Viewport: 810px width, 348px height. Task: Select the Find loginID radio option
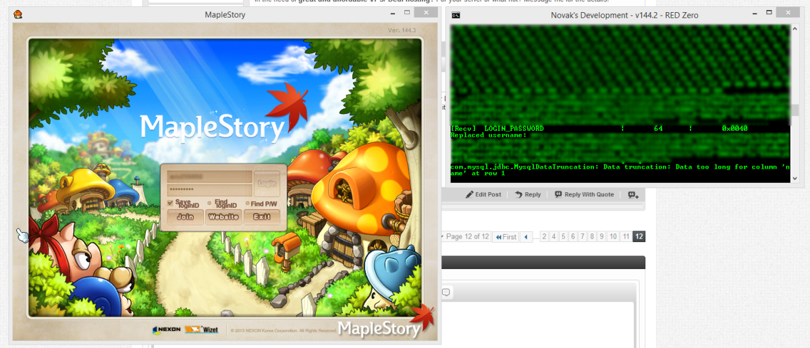(210, 203)
